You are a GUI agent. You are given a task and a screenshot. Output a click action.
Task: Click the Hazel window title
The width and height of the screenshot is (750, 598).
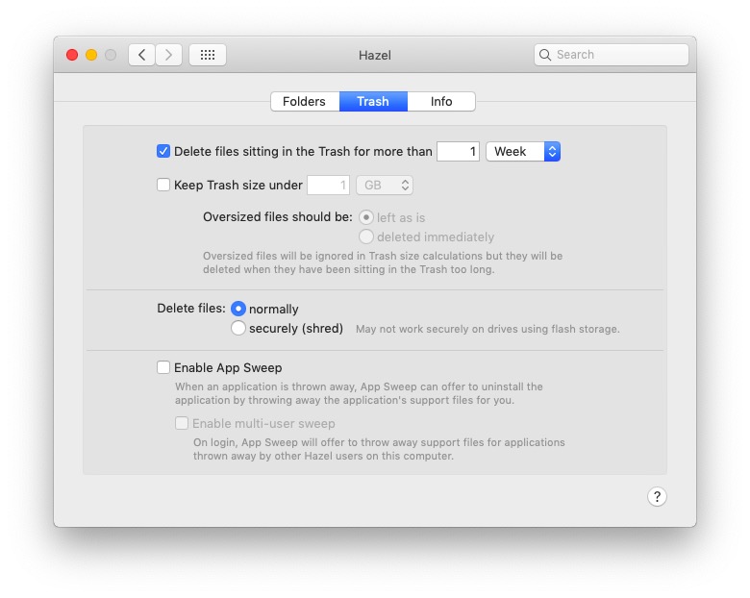click(375, 56)
